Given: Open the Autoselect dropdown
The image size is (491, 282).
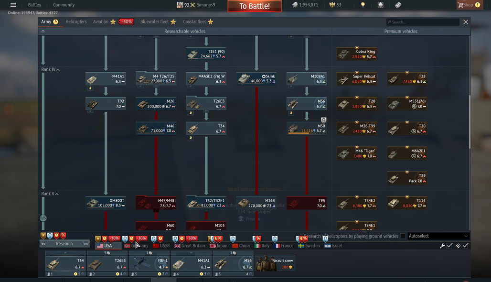Looking at the screenshot, I should pyautogui.click(x=438, y=236).
